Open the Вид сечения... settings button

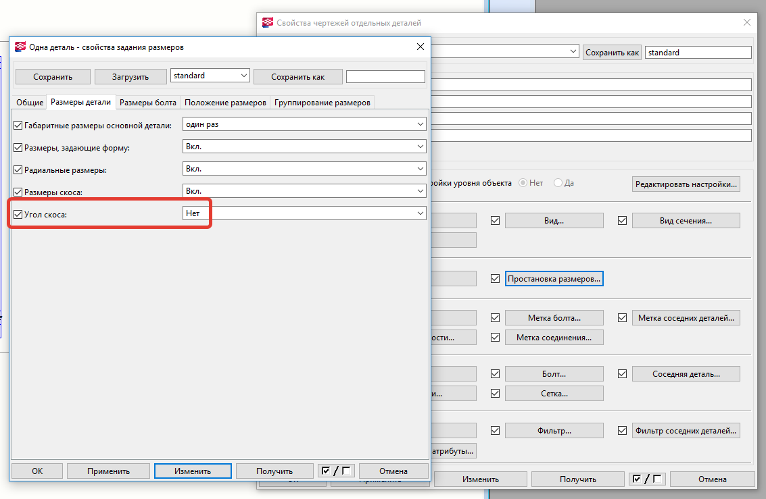pos(686,221)
